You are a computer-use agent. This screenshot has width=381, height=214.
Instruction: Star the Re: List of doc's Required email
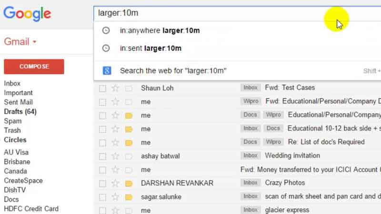pyautogui.click(x=115, y=142)
